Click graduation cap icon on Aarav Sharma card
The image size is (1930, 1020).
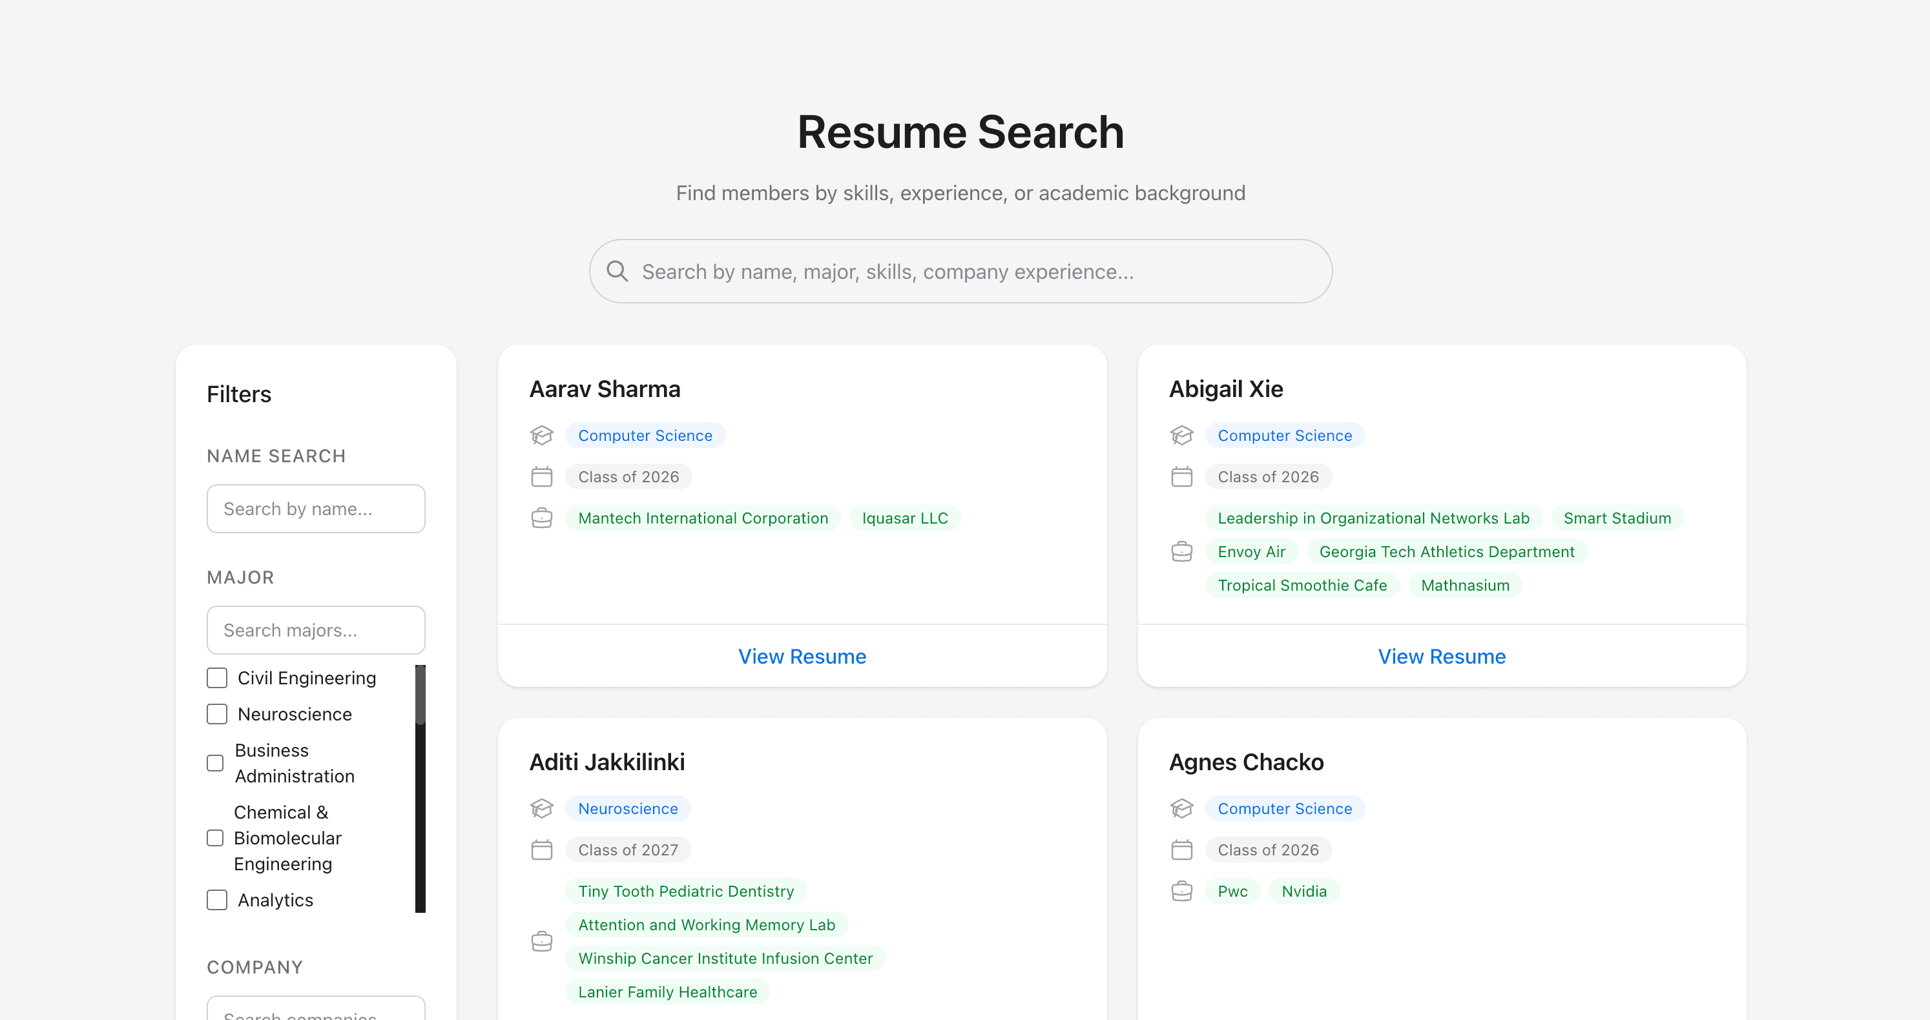tap(542, 435)
